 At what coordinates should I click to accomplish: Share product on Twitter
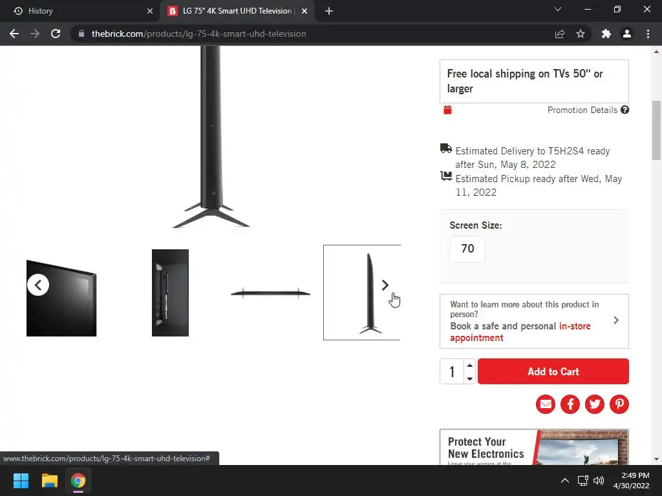click(595, 404)
